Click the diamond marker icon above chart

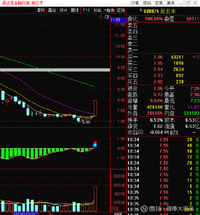click(x=101, y=17)
